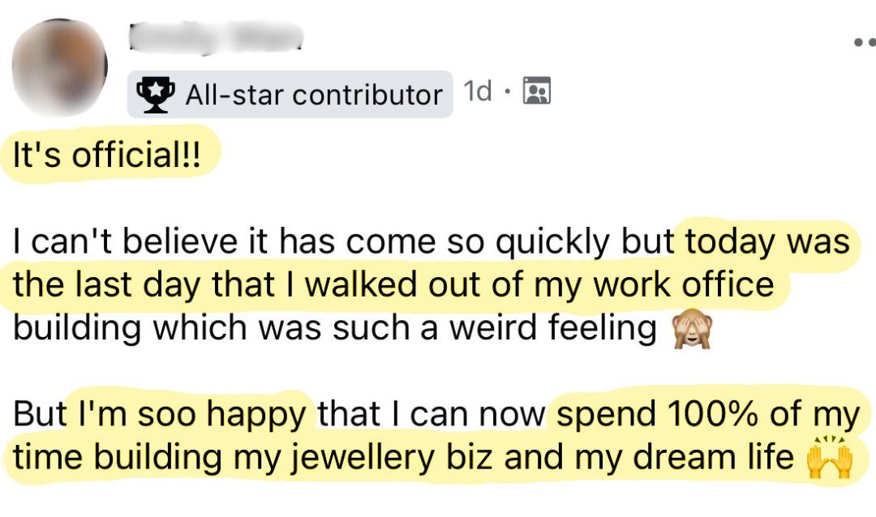Image resolution: width=876 pixels, height=517 pixels.
Task: Click the group audience icon
Action: [x=537, y=92]
